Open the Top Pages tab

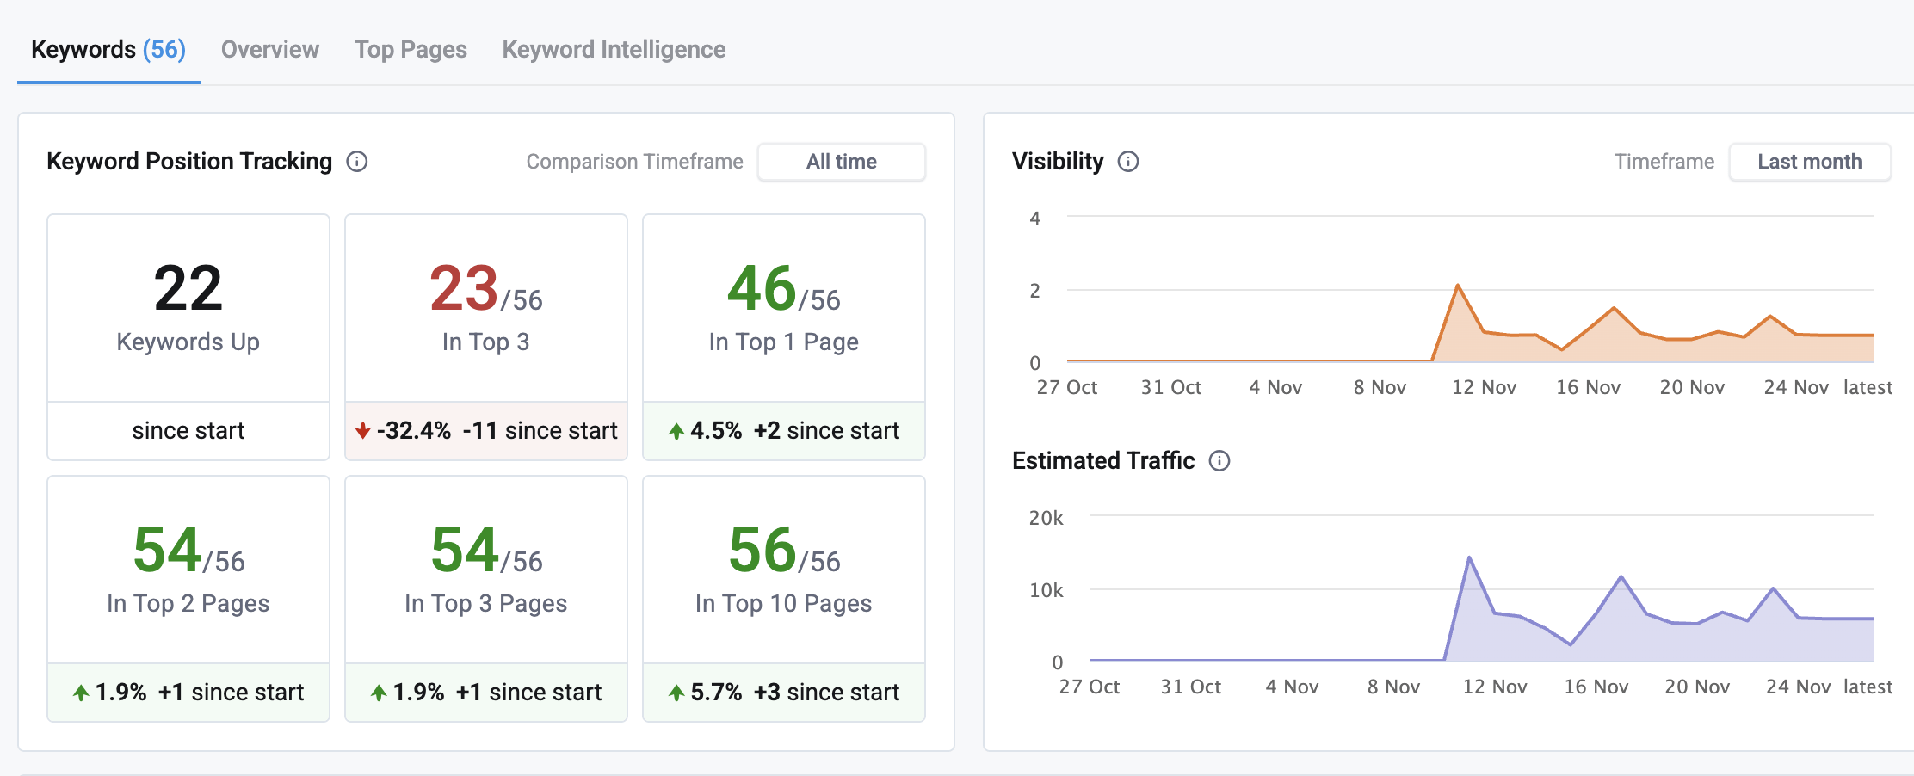[x=410, y=49]
